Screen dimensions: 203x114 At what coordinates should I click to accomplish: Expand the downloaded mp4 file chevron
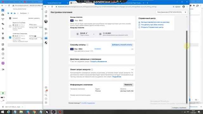click(x=23, y=107)
